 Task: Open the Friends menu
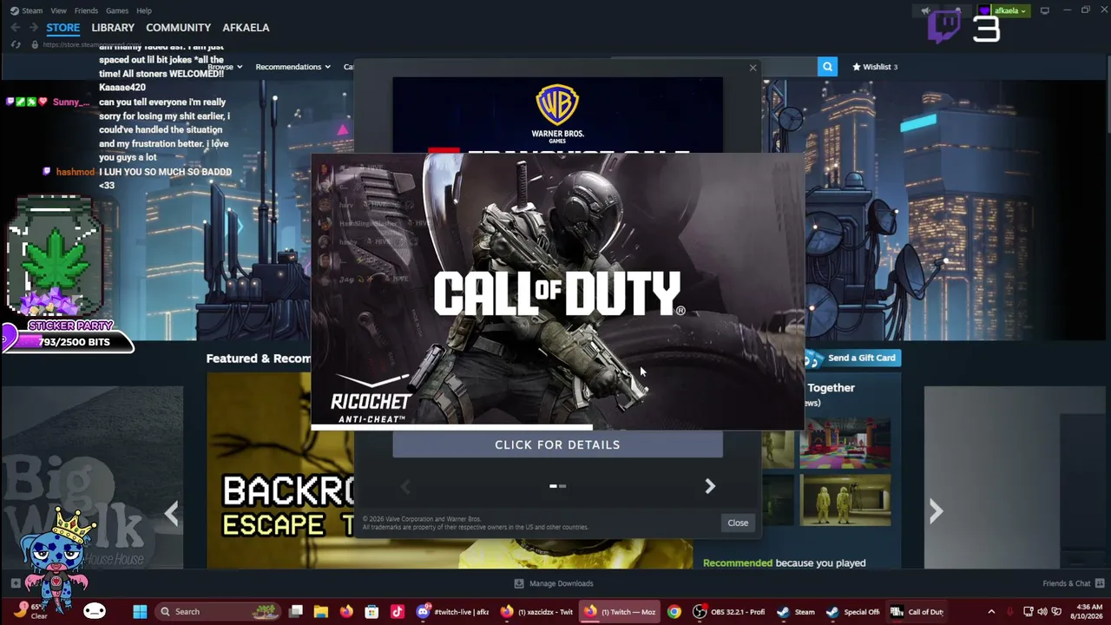(x=86, y=10)
